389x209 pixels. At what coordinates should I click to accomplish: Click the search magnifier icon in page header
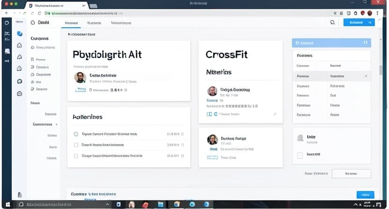(x=332, y=22)
